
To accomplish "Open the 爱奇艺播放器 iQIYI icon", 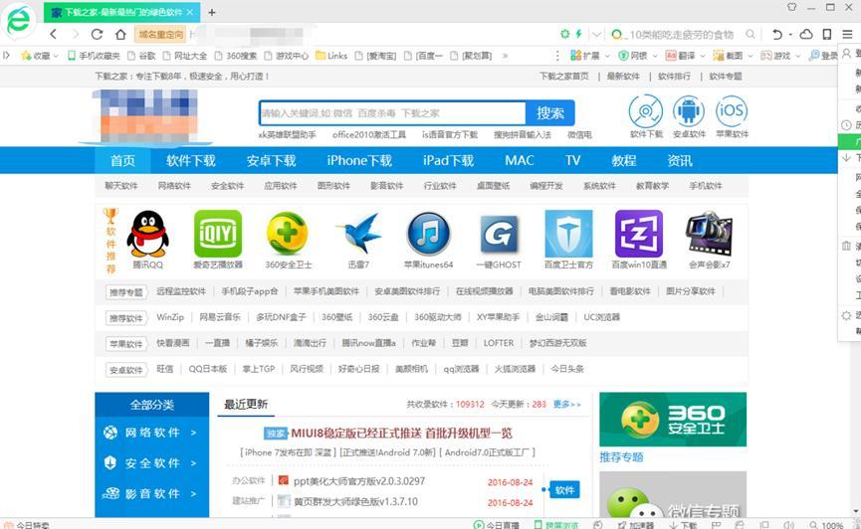I will [218, 234].
